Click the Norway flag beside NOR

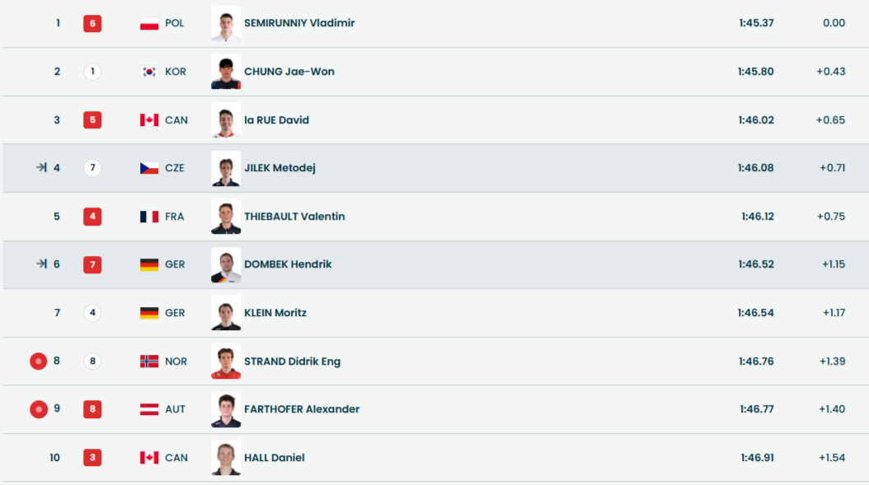[149, 361]
